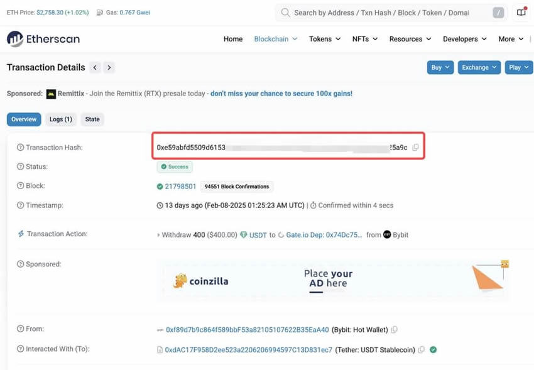Image resolution: width=534 pixels, height=370 pixels.
Task: Copy the transaction hash to clipboard
Action: (415, 148)
